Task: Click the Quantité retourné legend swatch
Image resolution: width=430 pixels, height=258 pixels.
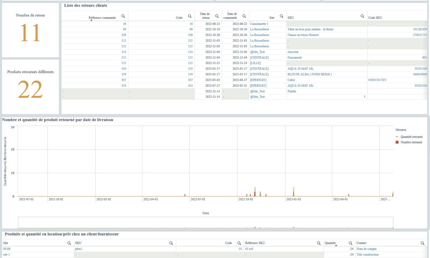Action: [397, 137]
